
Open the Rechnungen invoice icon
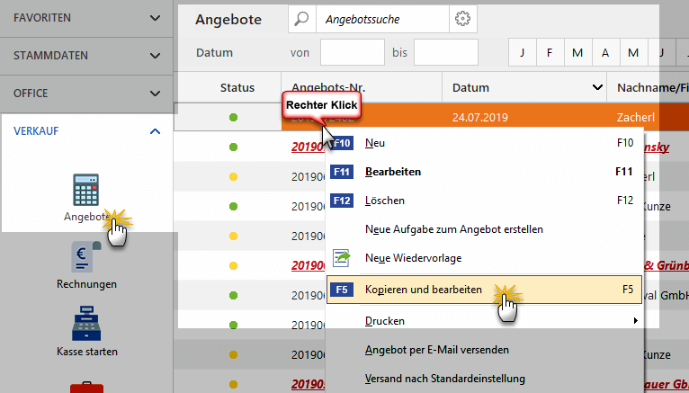pyautogui.click(x=86, y=257)
